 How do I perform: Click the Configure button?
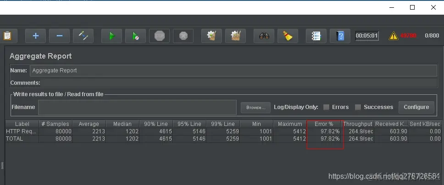[x=416, y=107]
